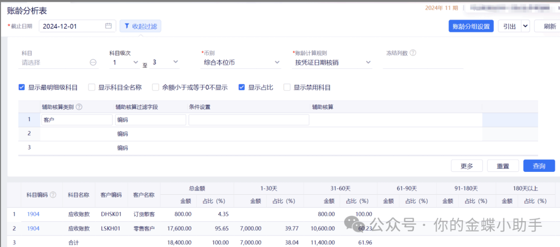The image size is (560, 247).
Task: Click help icon beside 辅助核算类别 header
Action: tap(79, 107)
